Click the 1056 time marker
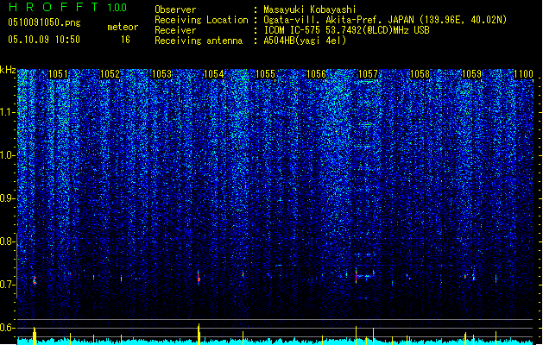Image resolution: width=543 pixels, height=345 pixels. pos(317,74)
